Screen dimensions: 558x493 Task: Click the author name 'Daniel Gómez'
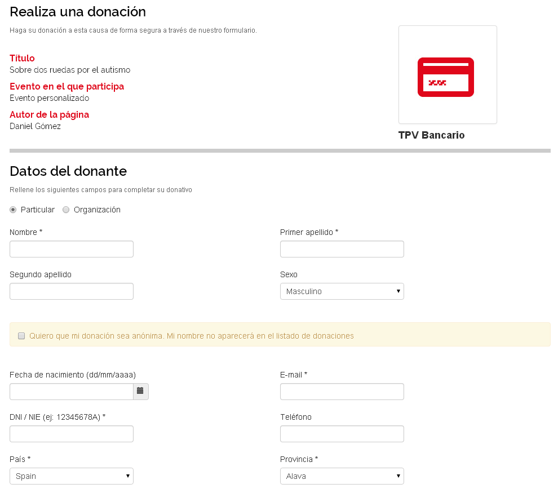pos(36,126)
